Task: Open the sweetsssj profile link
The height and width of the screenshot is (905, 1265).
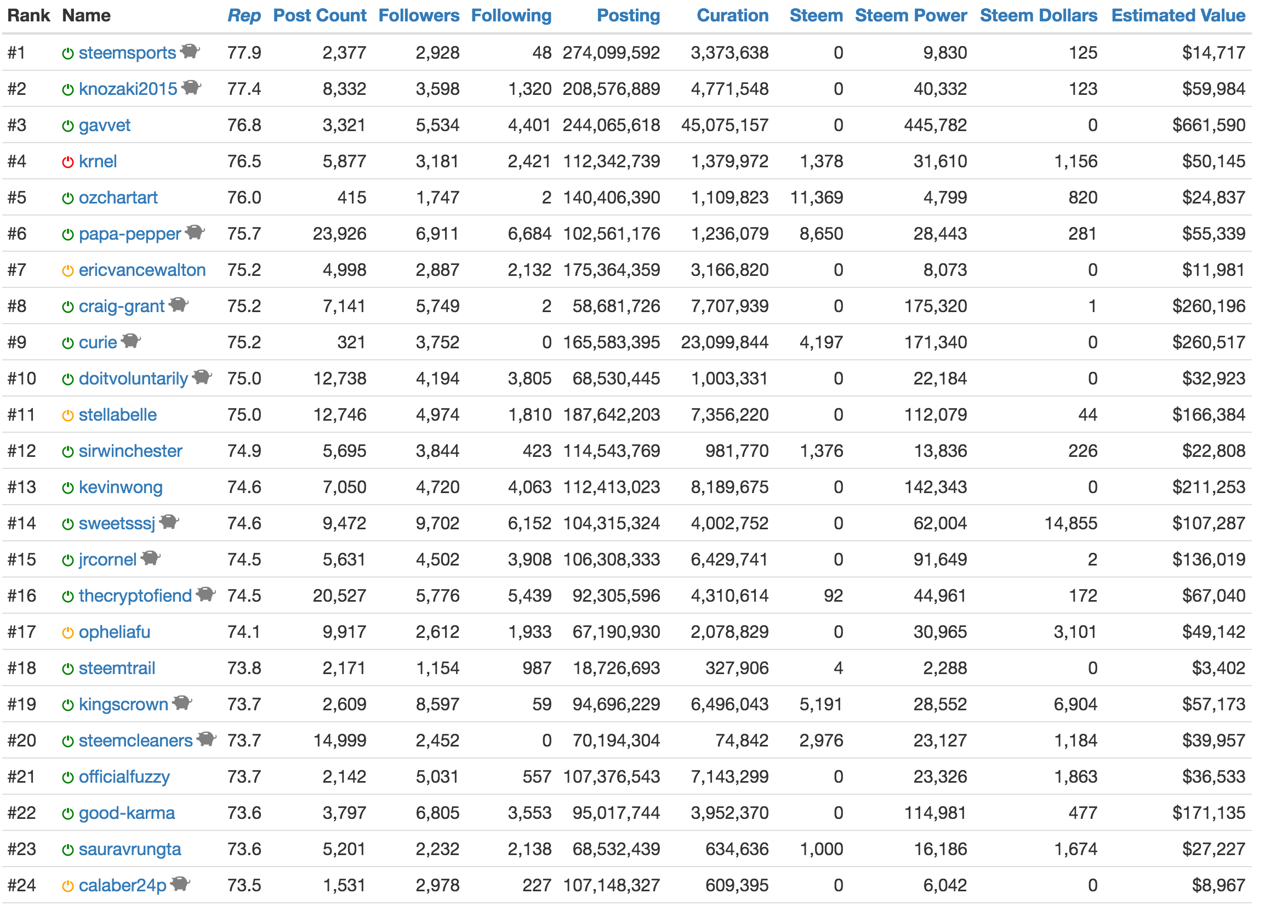Action: pos(117,524)
